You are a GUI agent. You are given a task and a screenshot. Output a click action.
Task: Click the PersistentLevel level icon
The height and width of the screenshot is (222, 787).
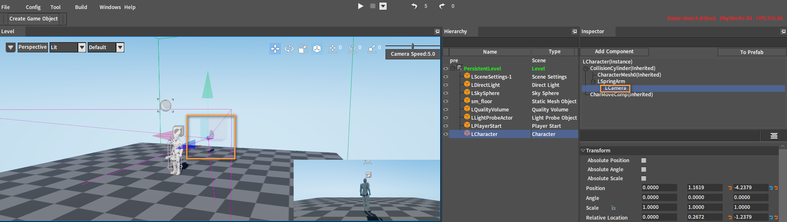pyautogui.click(x=460, y=68)
